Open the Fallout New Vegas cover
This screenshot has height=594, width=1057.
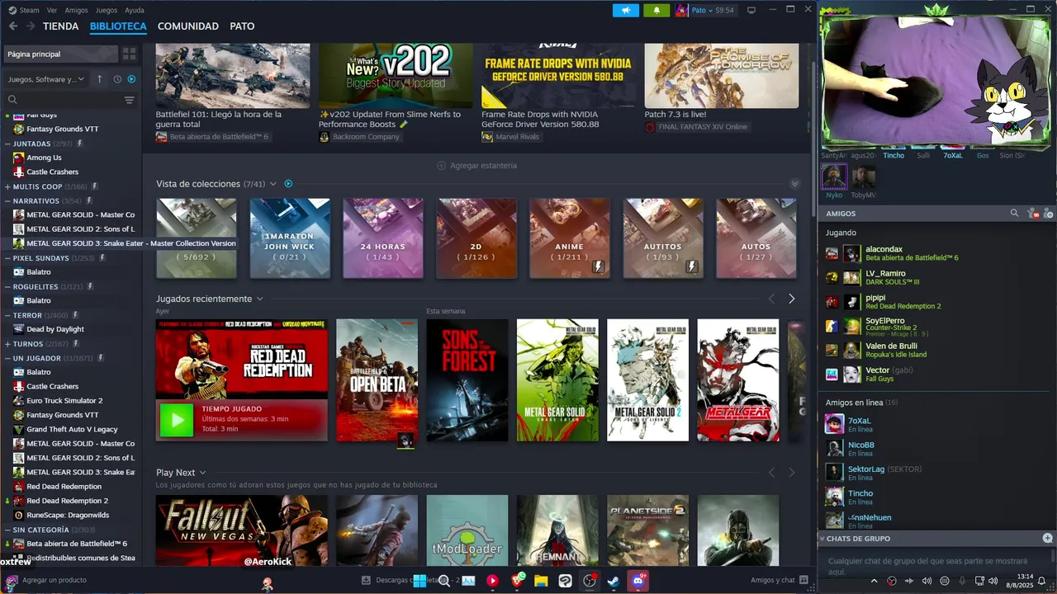tap(241, 530)
